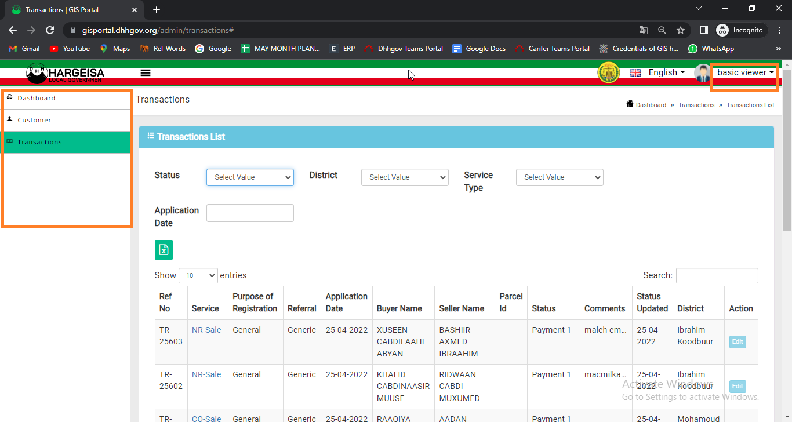Click seller name RIDWAAN CABDI MUXUMED
The width and height of the screenshot is (792, 422).
click(459, 386)
